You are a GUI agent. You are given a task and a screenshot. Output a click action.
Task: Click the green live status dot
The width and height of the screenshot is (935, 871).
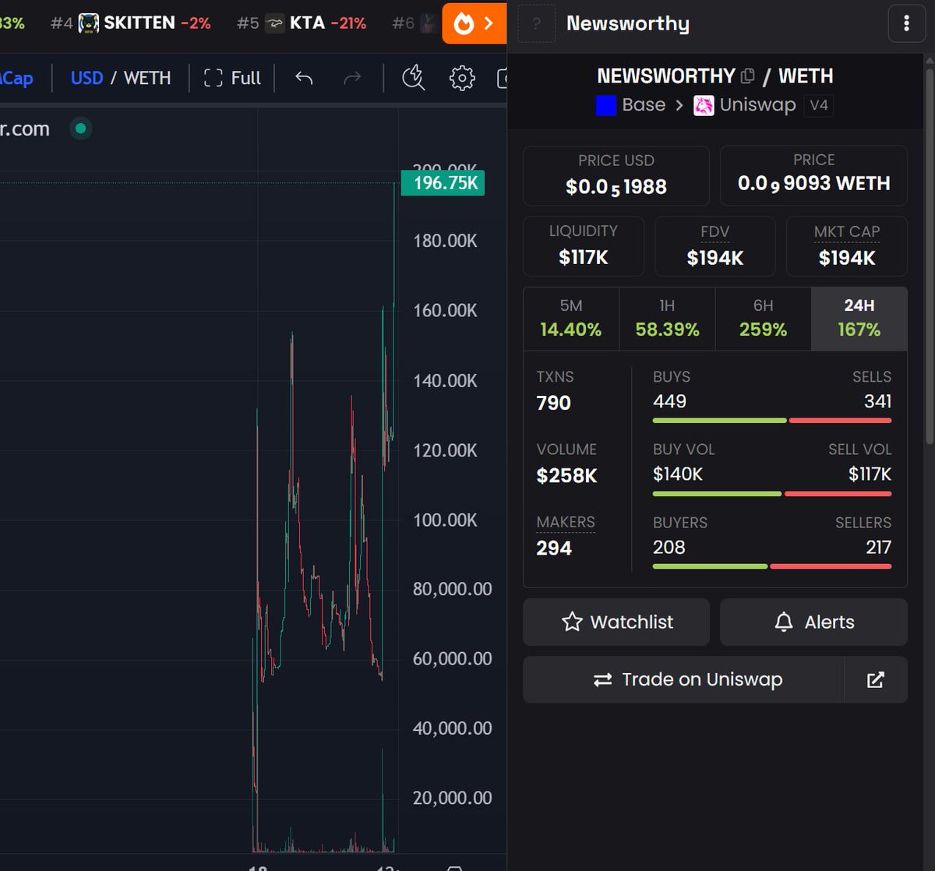(x=80, y=129)
